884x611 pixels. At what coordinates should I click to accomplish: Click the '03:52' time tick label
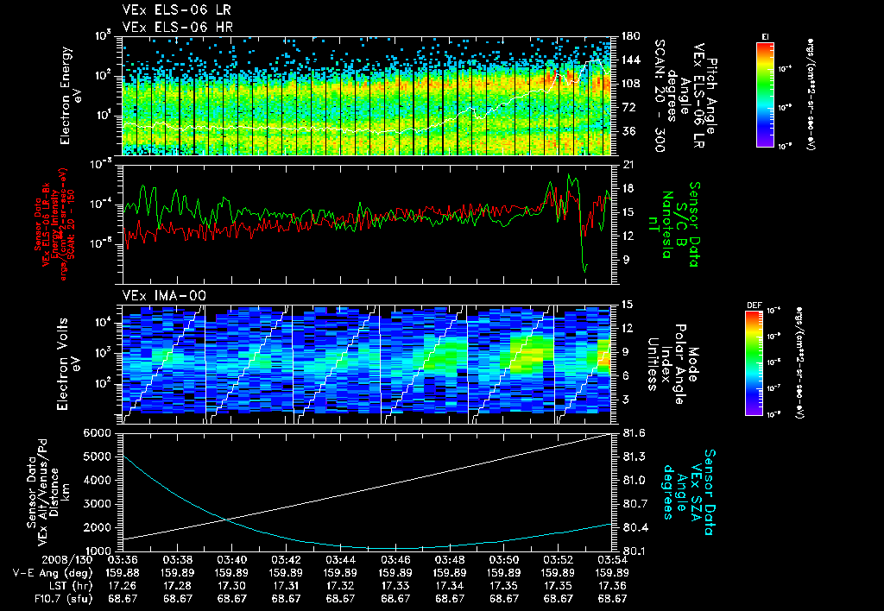tap(559, 560)
